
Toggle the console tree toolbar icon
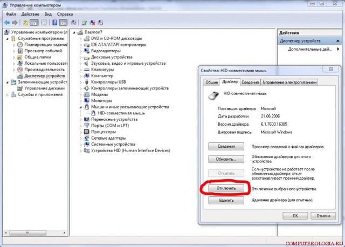(33, 23)
